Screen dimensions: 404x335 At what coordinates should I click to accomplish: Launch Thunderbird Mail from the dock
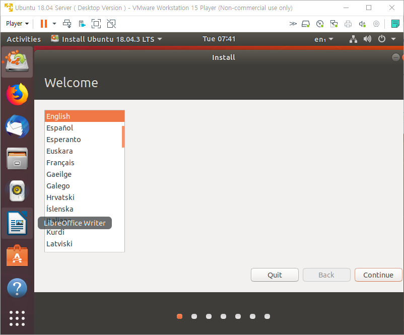17,126
